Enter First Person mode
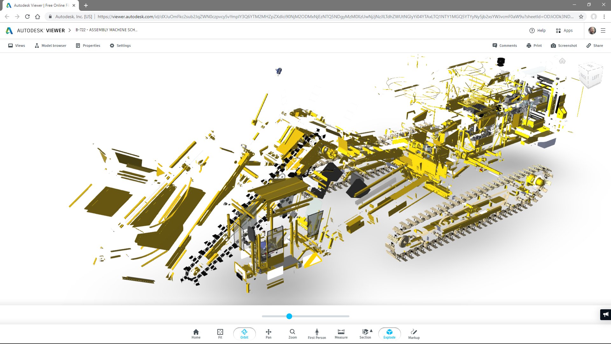Viewport: 611px width, 344px height. click(317, 333)
